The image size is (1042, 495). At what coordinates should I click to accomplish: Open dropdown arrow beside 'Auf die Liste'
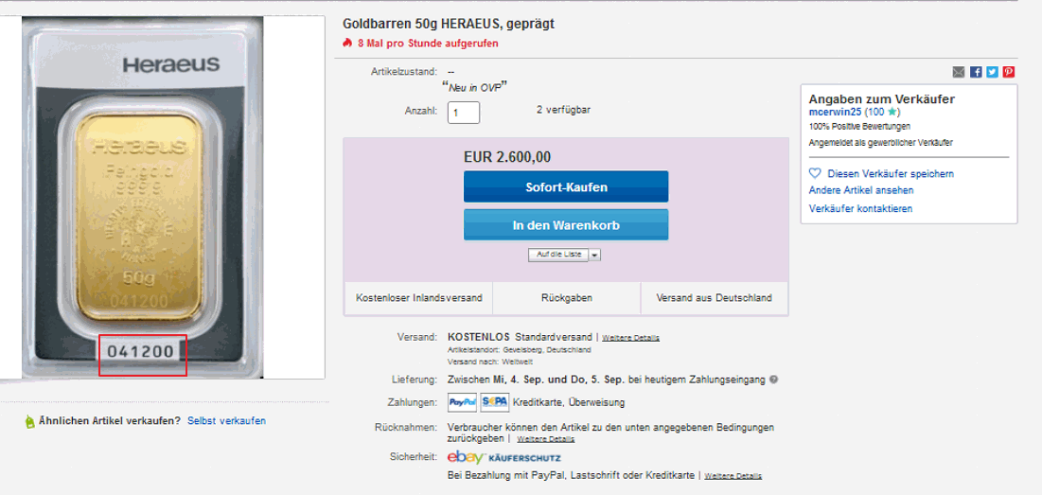pyautogui.click(x=594, y=255)
